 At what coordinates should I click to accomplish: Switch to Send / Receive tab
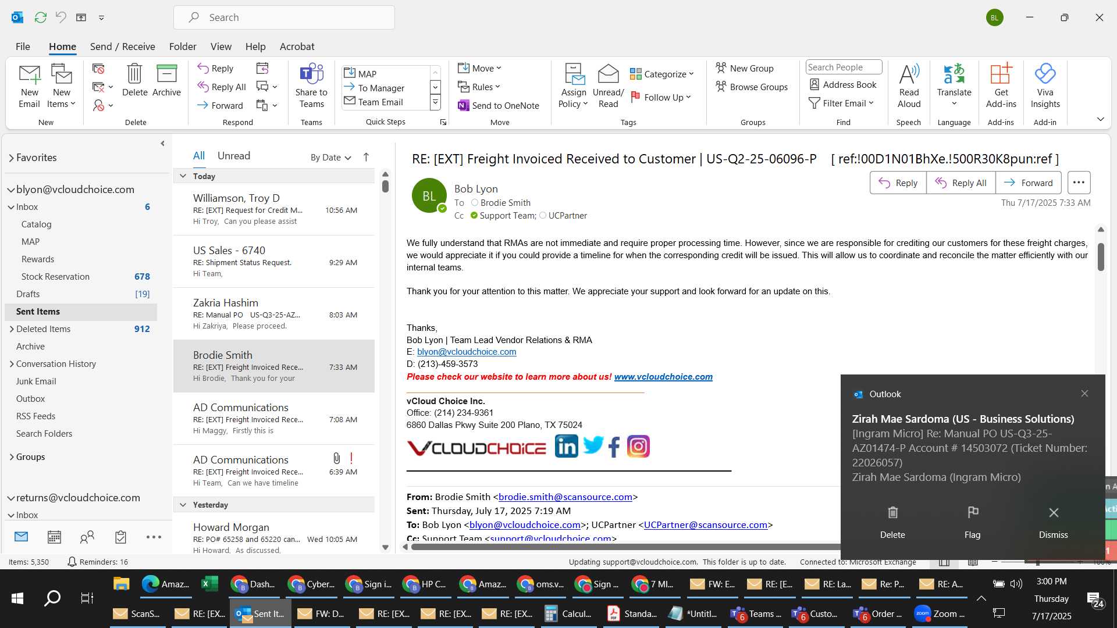pos(122,47)
